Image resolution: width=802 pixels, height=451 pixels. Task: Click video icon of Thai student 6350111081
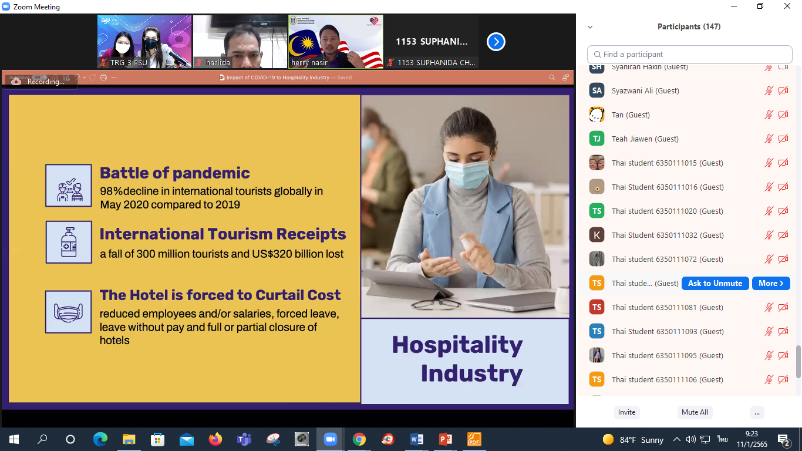pyautogui.click(x=783, y=307)
